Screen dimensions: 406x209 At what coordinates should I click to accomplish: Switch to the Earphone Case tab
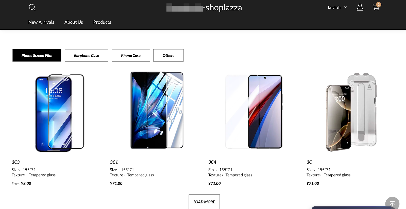pos(87,55)
